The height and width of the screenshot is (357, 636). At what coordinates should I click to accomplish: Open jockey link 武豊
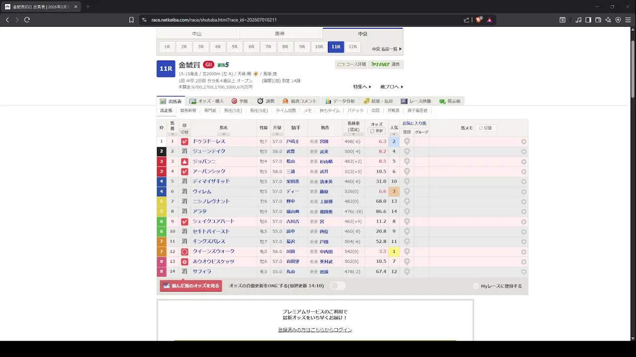(291, 151)
